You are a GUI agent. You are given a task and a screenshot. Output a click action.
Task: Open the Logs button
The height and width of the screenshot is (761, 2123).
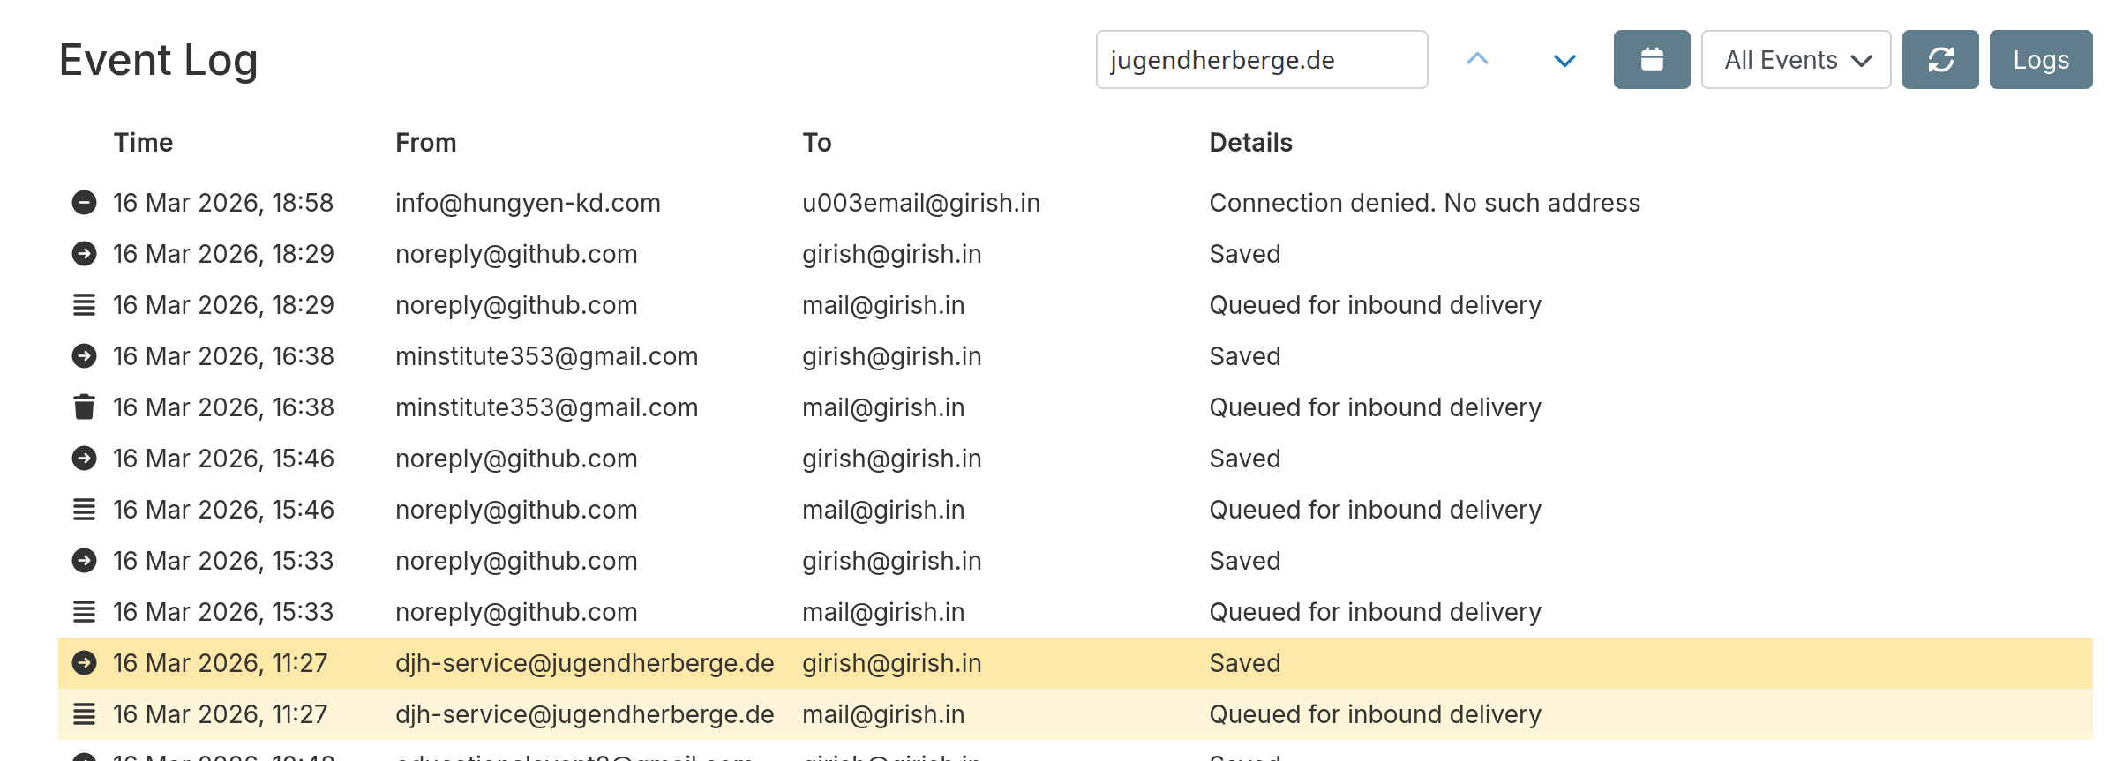tap(2040, 60)
